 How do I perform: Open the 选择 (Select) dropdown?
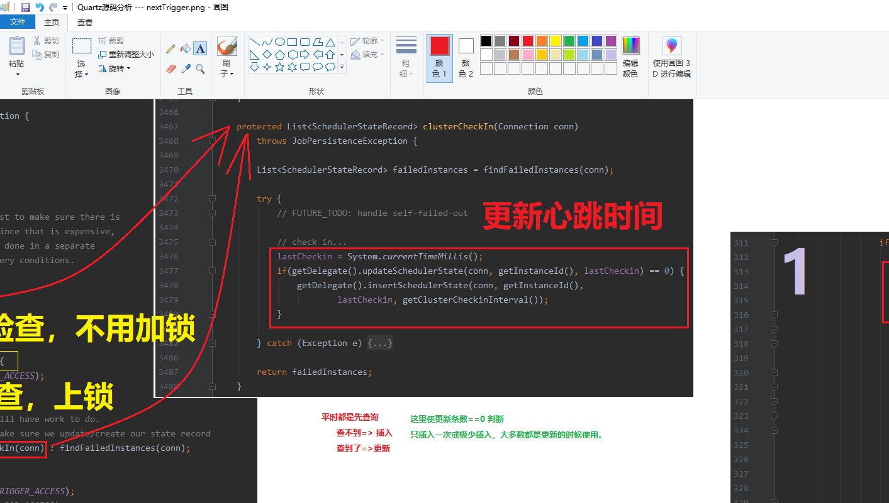(x=82, y=69)
